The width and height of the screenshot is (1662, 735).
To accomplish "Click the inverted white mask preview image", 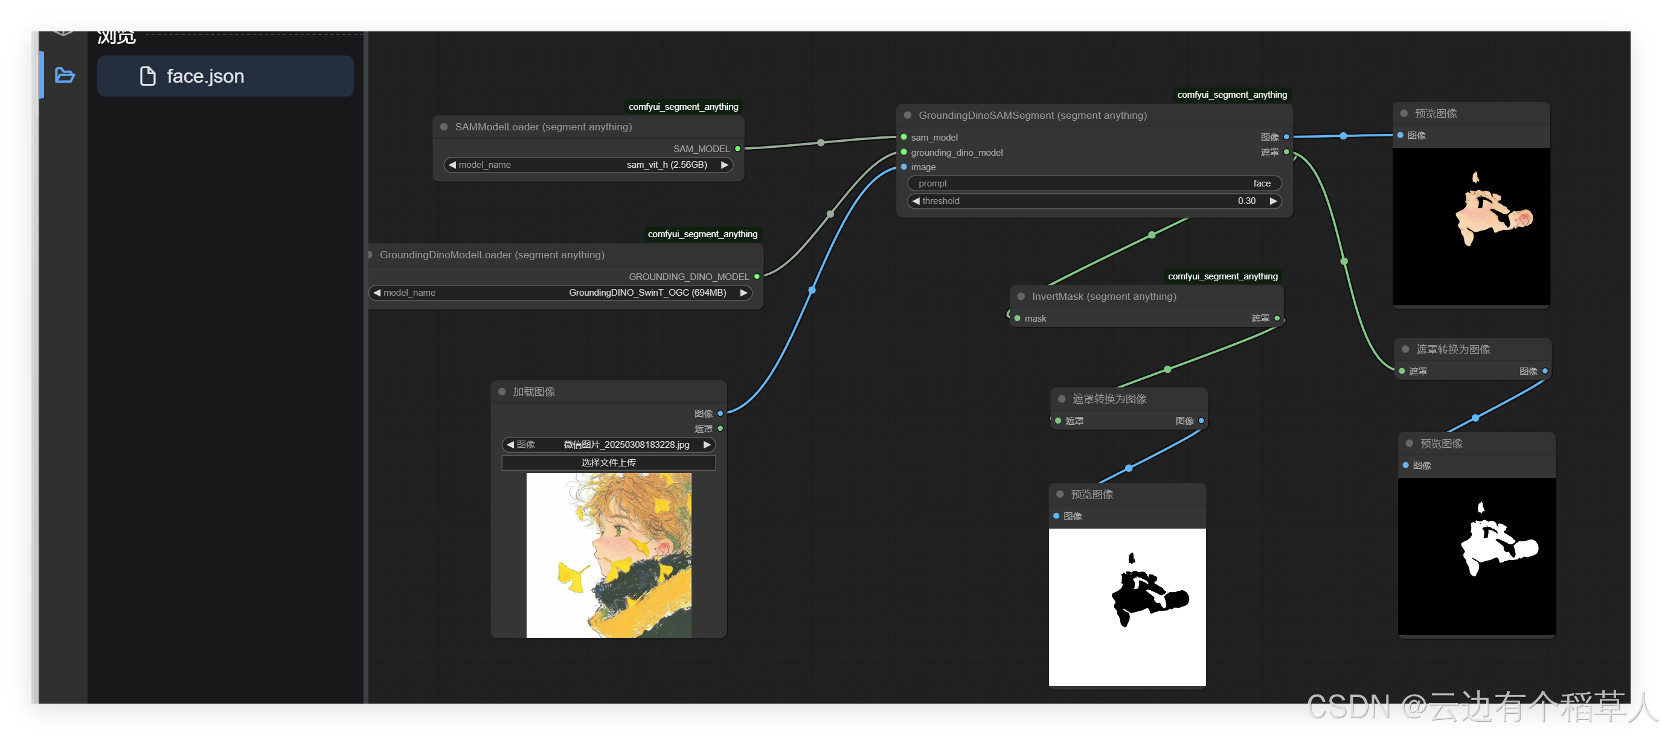I will 1126,606.
